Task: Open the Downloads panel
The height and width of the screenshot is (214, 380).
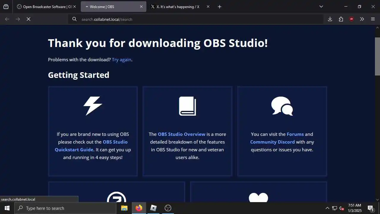Action: (330, 19)
